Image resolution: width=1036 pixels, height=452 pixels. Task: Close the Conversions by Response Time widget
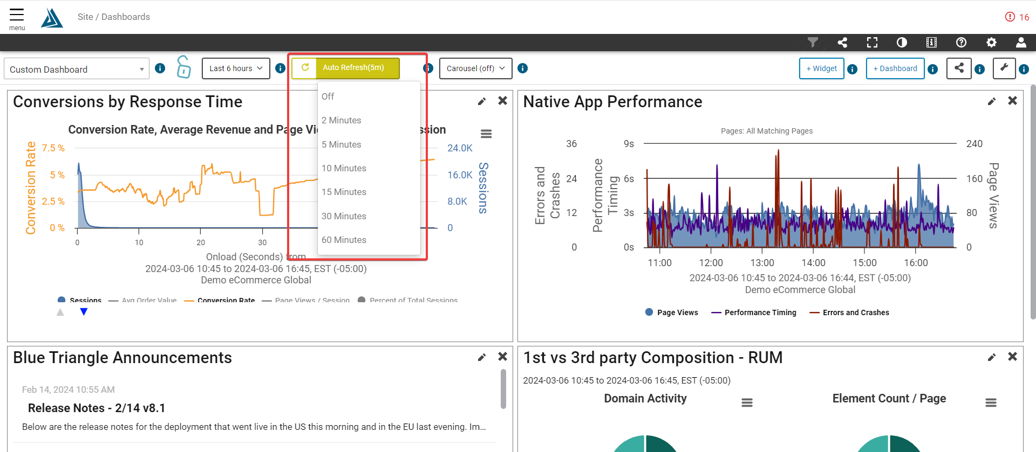click(x=502, y=101)
